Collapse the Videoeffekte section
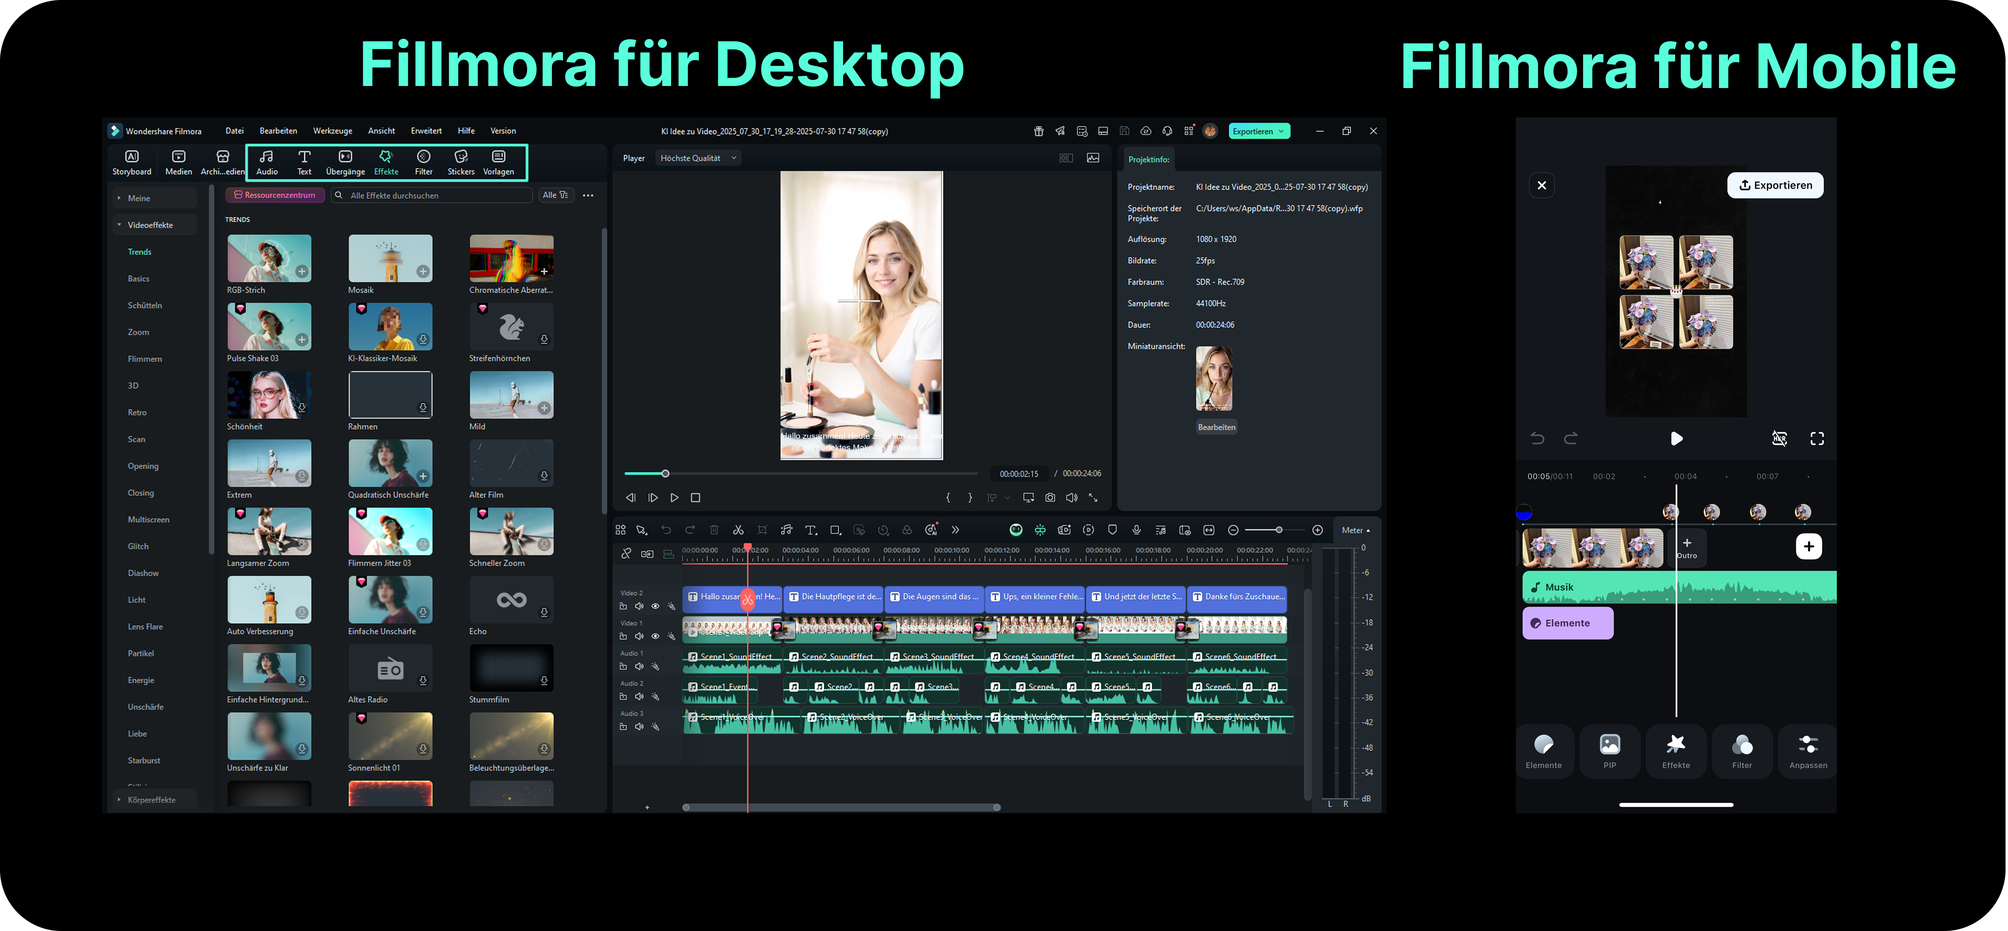The height and width of the screenshot is (931, 2008). tap(154, 225)
